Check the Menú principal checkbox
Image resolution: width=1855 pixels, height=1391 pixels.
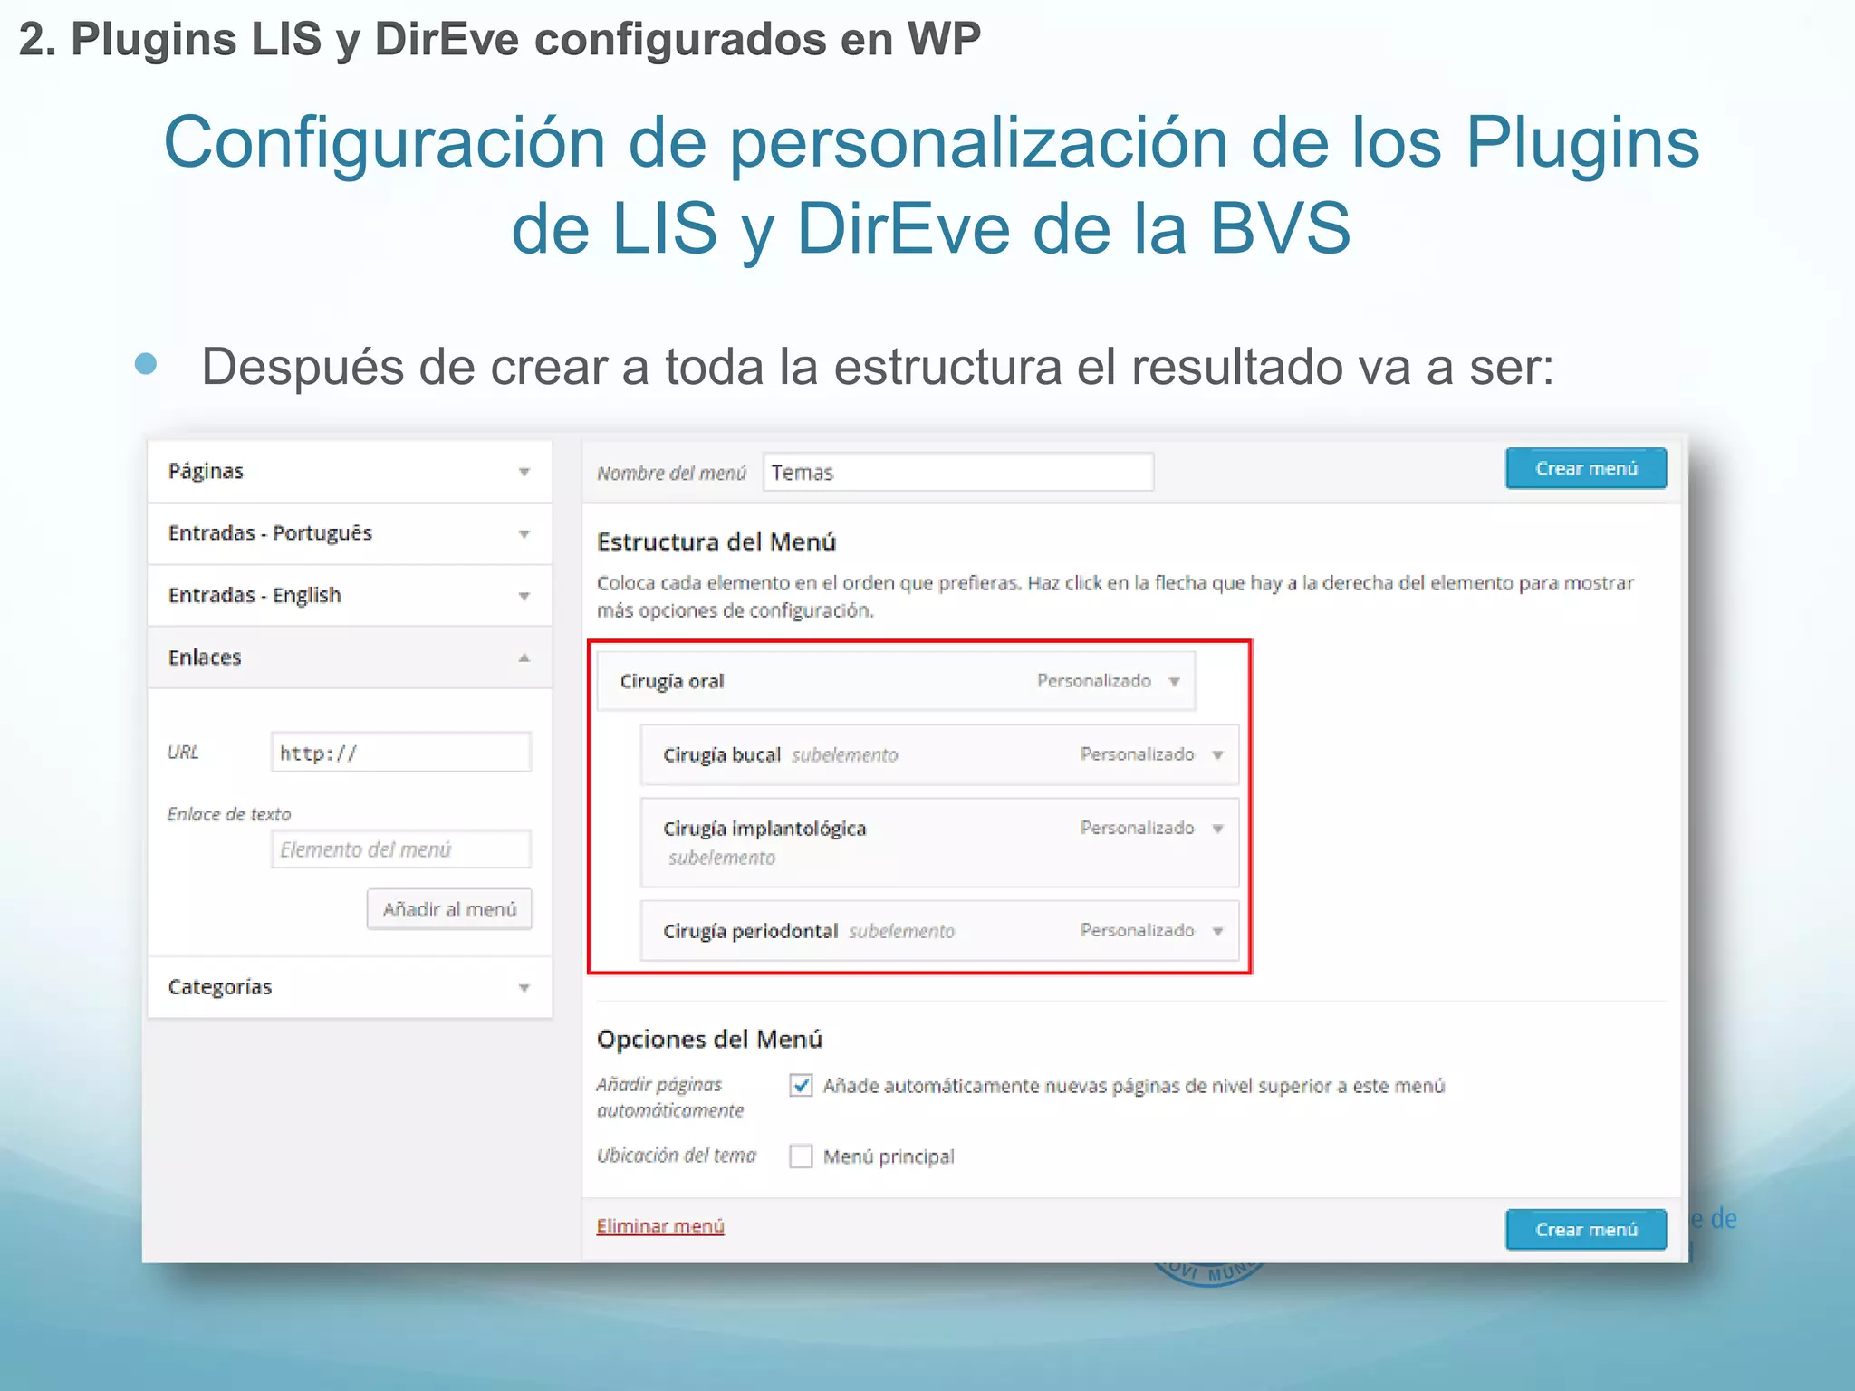(801, 1156)
